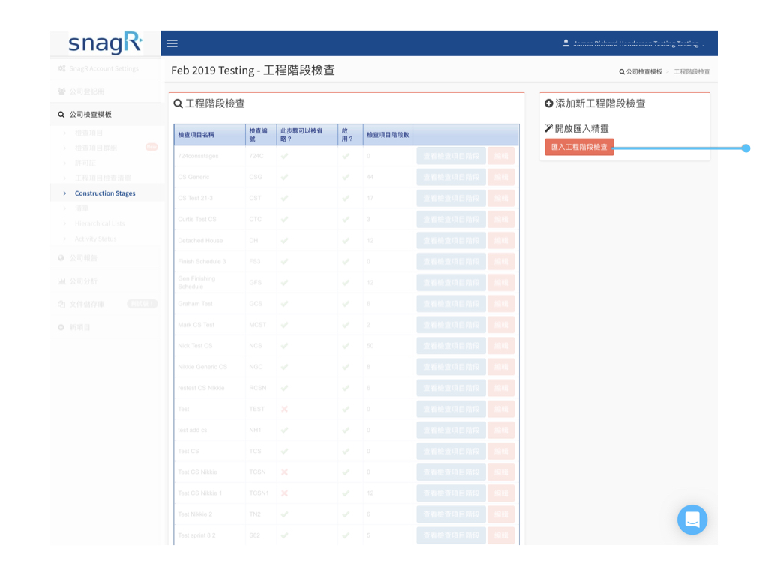Image resolution: width=768 pixels, height=576 pixels.
Task: Expand 清單 chevron in sidebar
Action: pyautogui.click(x=64, y=208)
